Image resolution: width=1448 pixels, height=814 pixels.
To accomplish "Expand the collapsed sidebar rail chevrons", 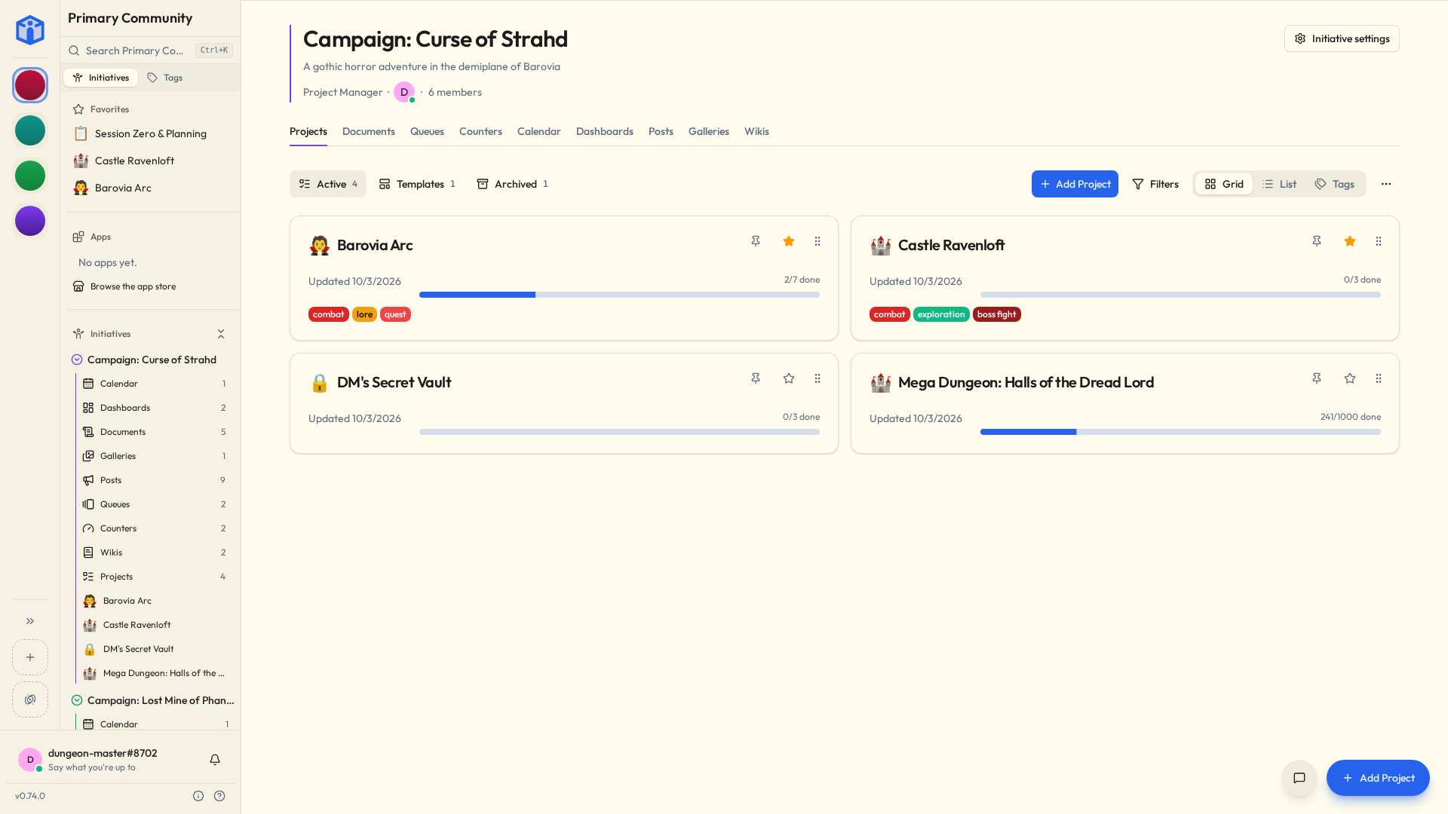I will 30,621.
